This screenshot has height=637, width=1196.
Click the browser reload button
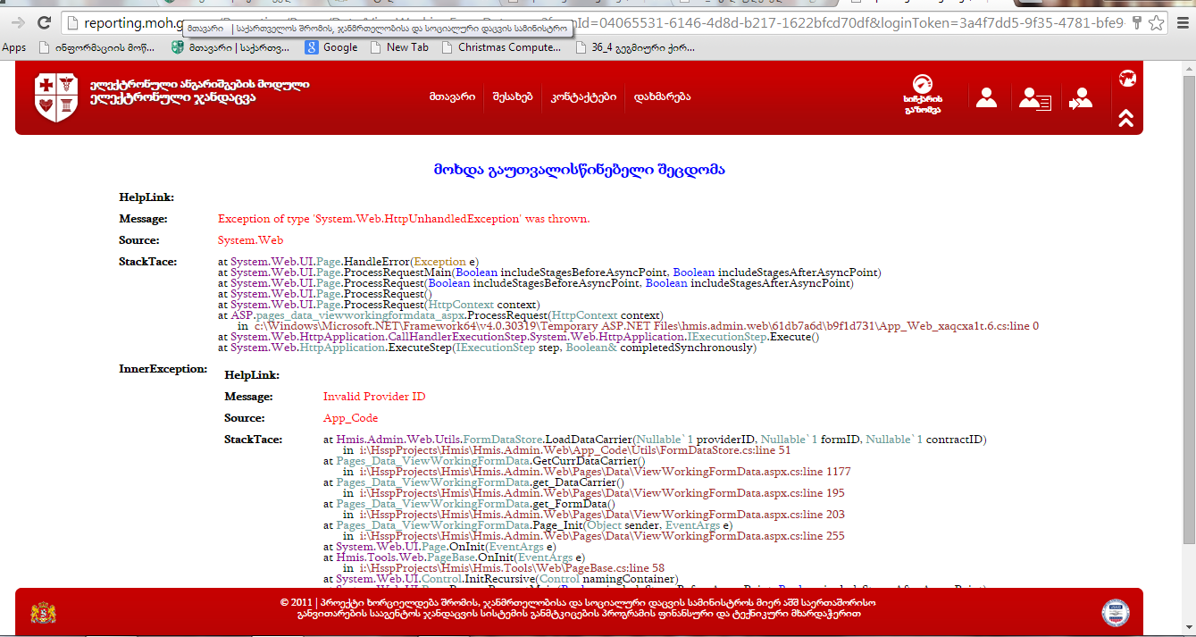point(45,22)
